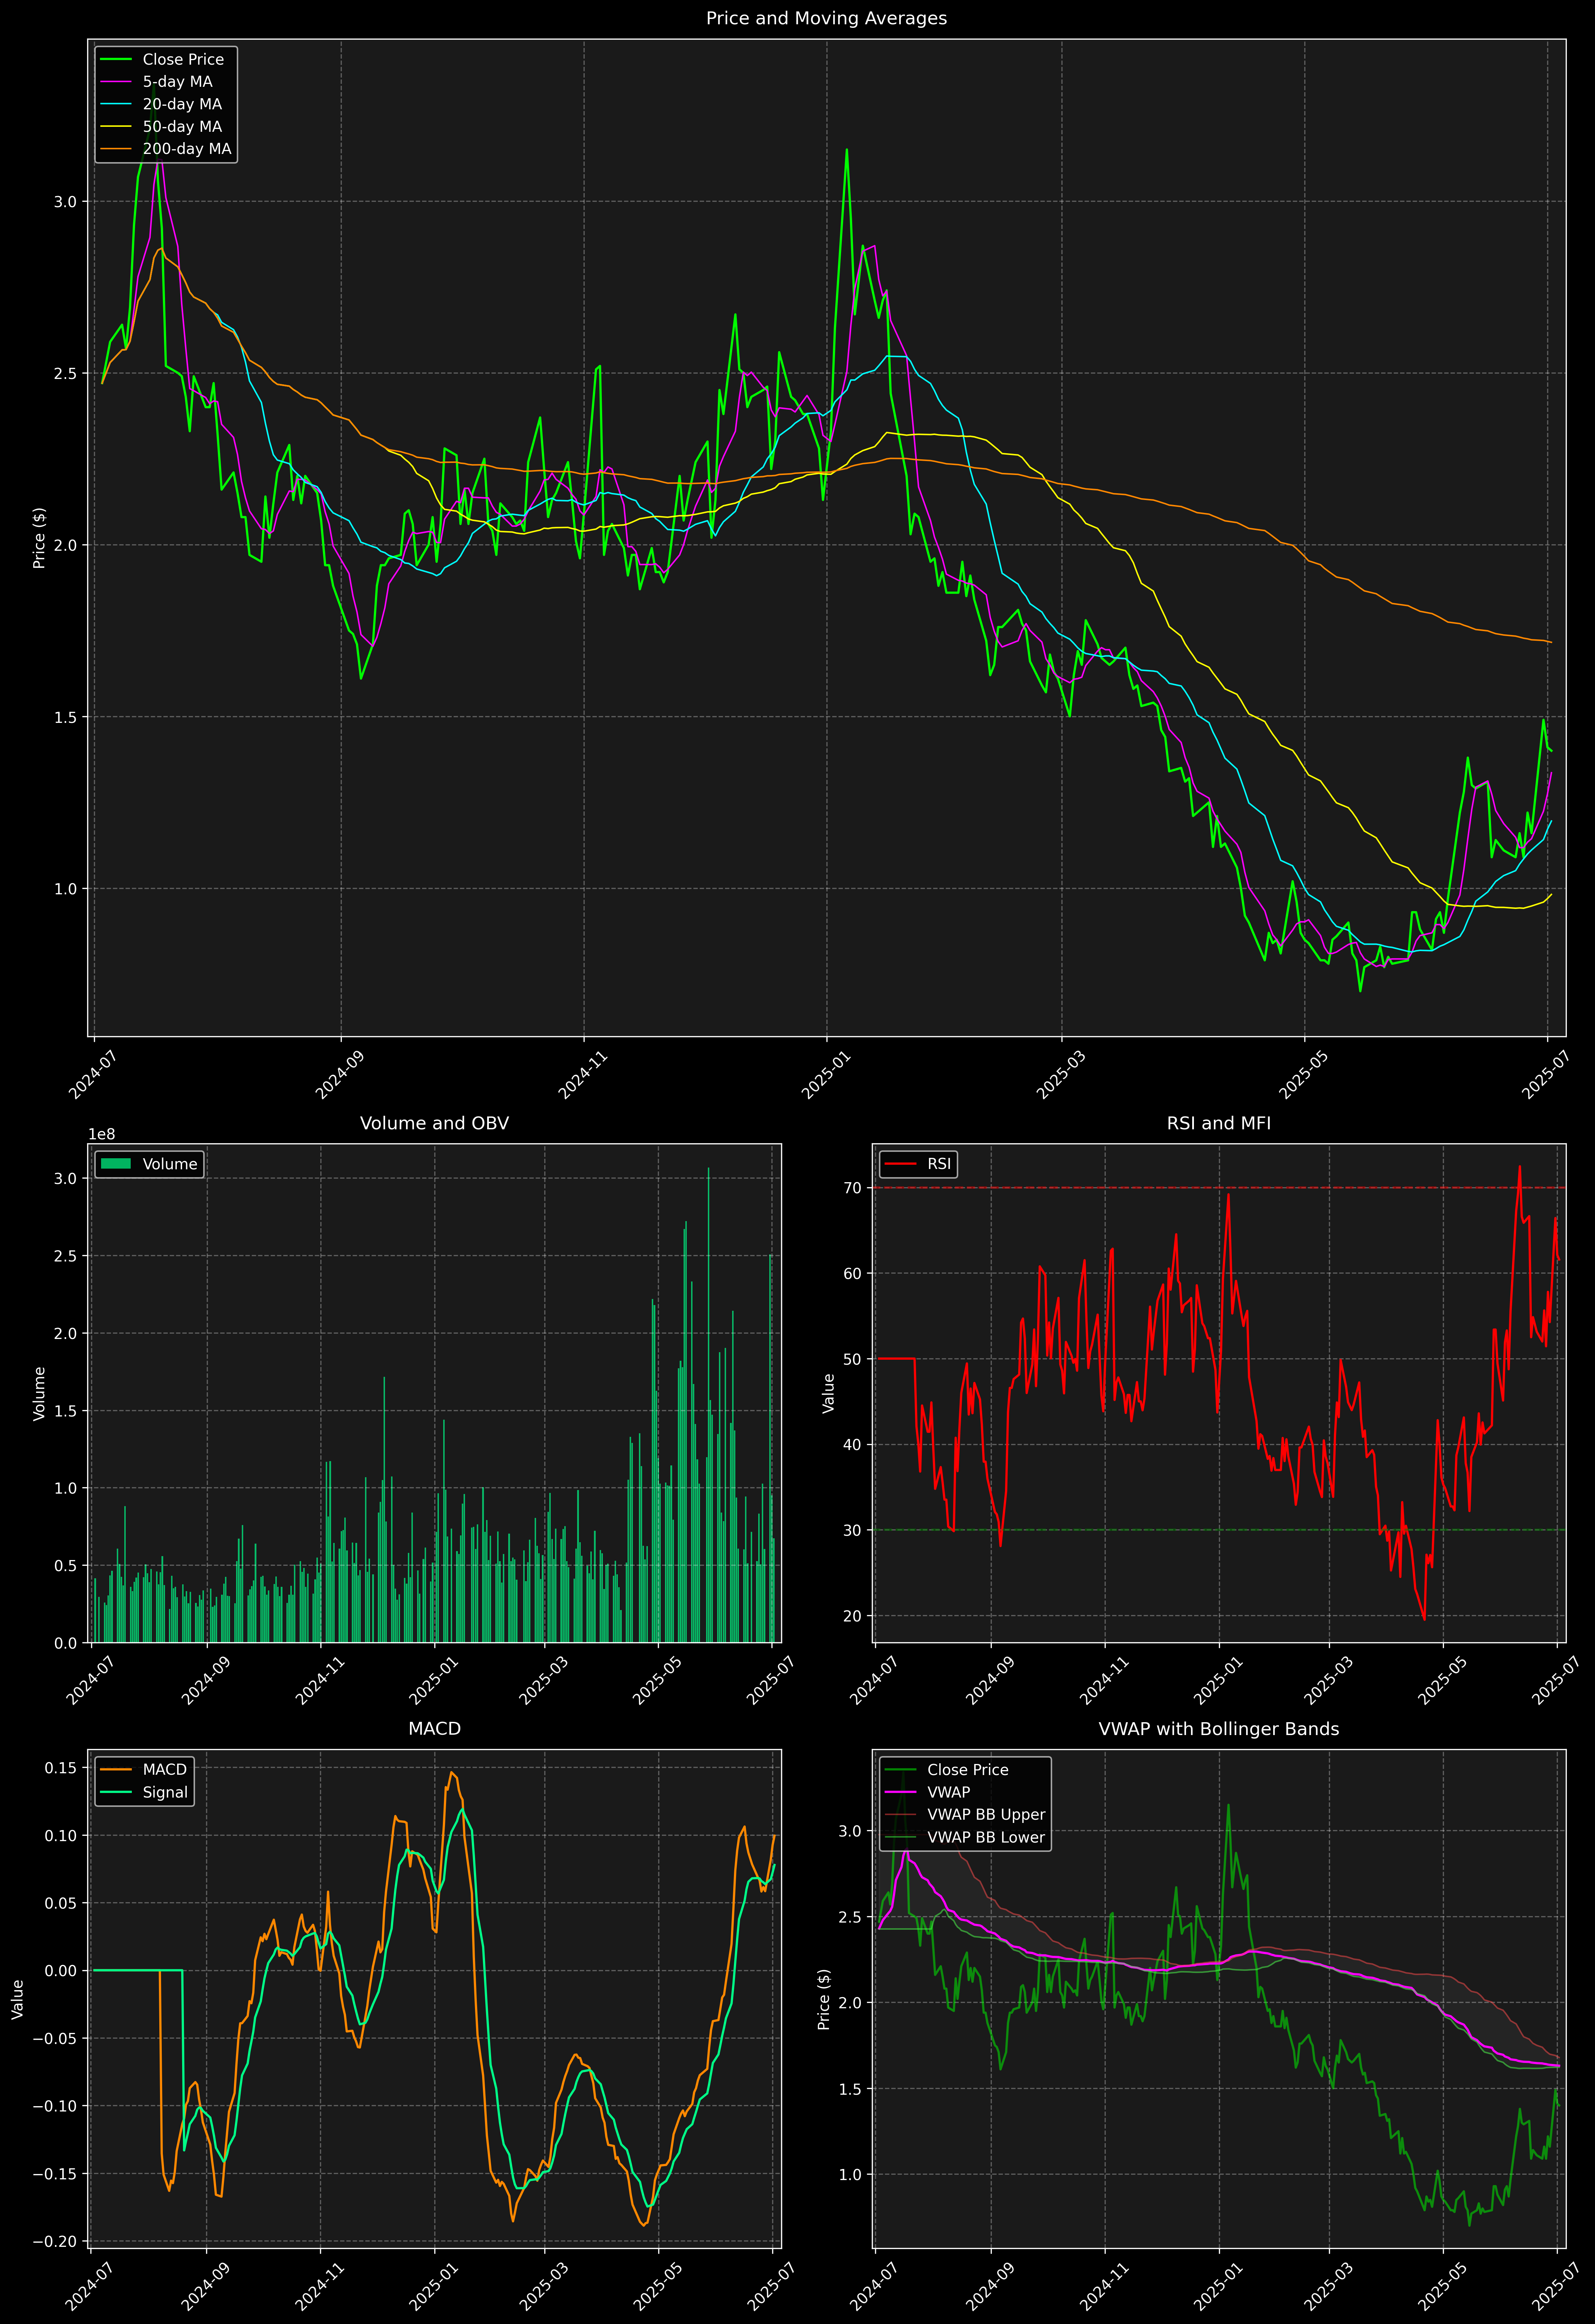Screen dimensions: 1595x2324
Task: Click the '70' tick on the RSI axis
Action: (852, 1188)
